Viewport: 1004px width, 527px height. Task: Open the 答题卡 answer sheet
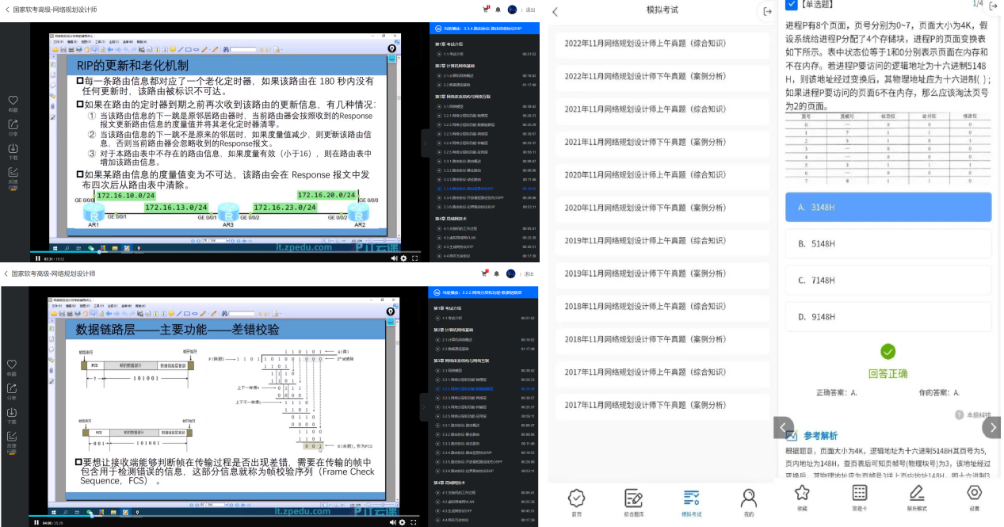point(860,498)
